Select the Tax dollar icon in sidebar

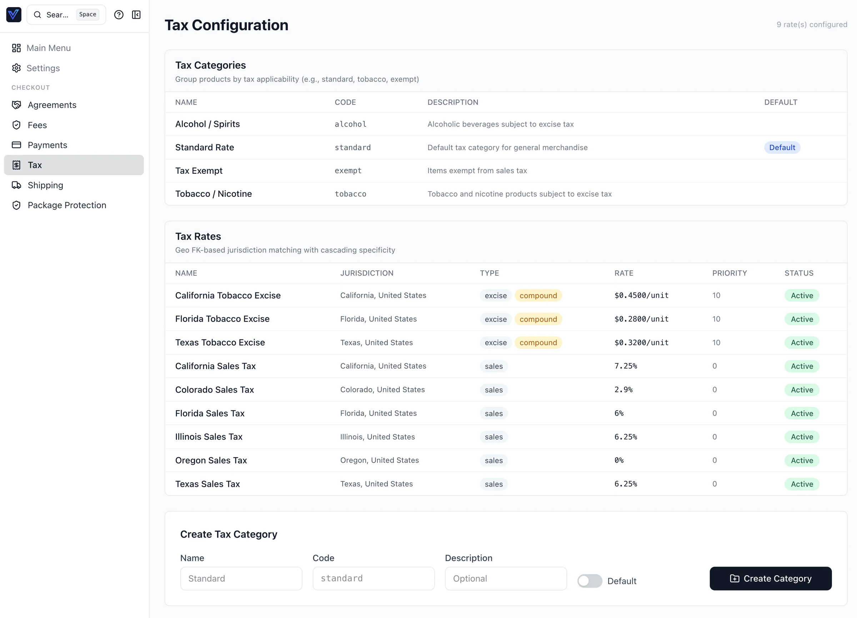[x=16, y=165]
